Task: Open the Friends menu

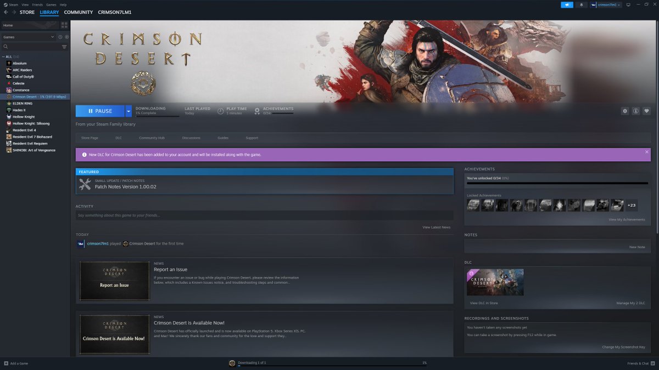Action: [37, 4]
